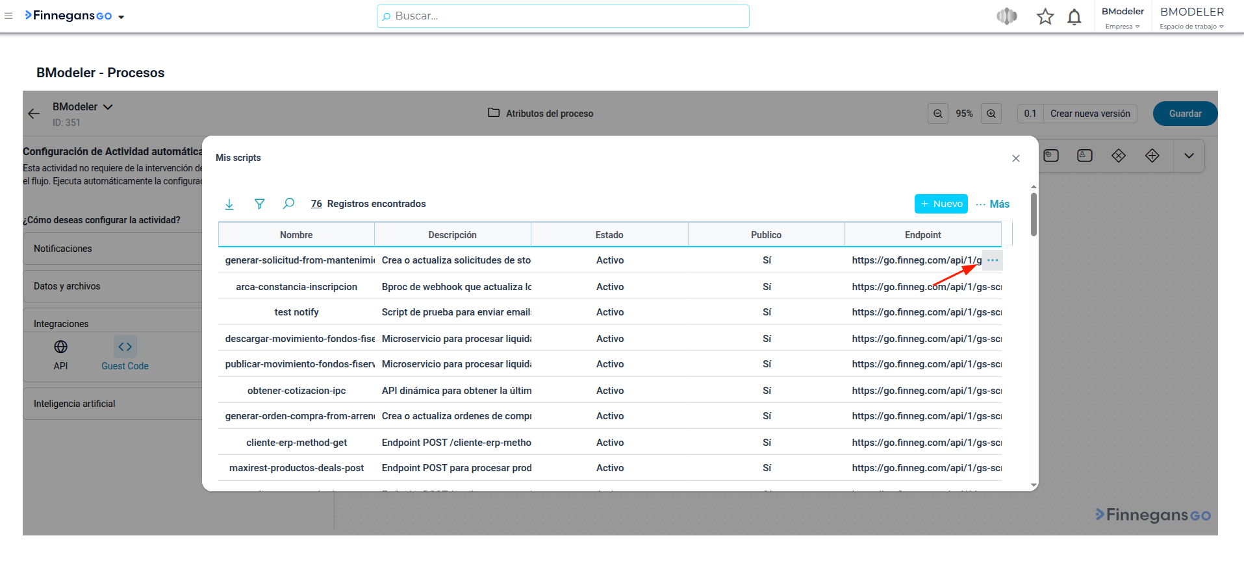The image size is (1244, 588).
Task: Open the Espacio de trabajo selector
Action: pos(1192,18)
